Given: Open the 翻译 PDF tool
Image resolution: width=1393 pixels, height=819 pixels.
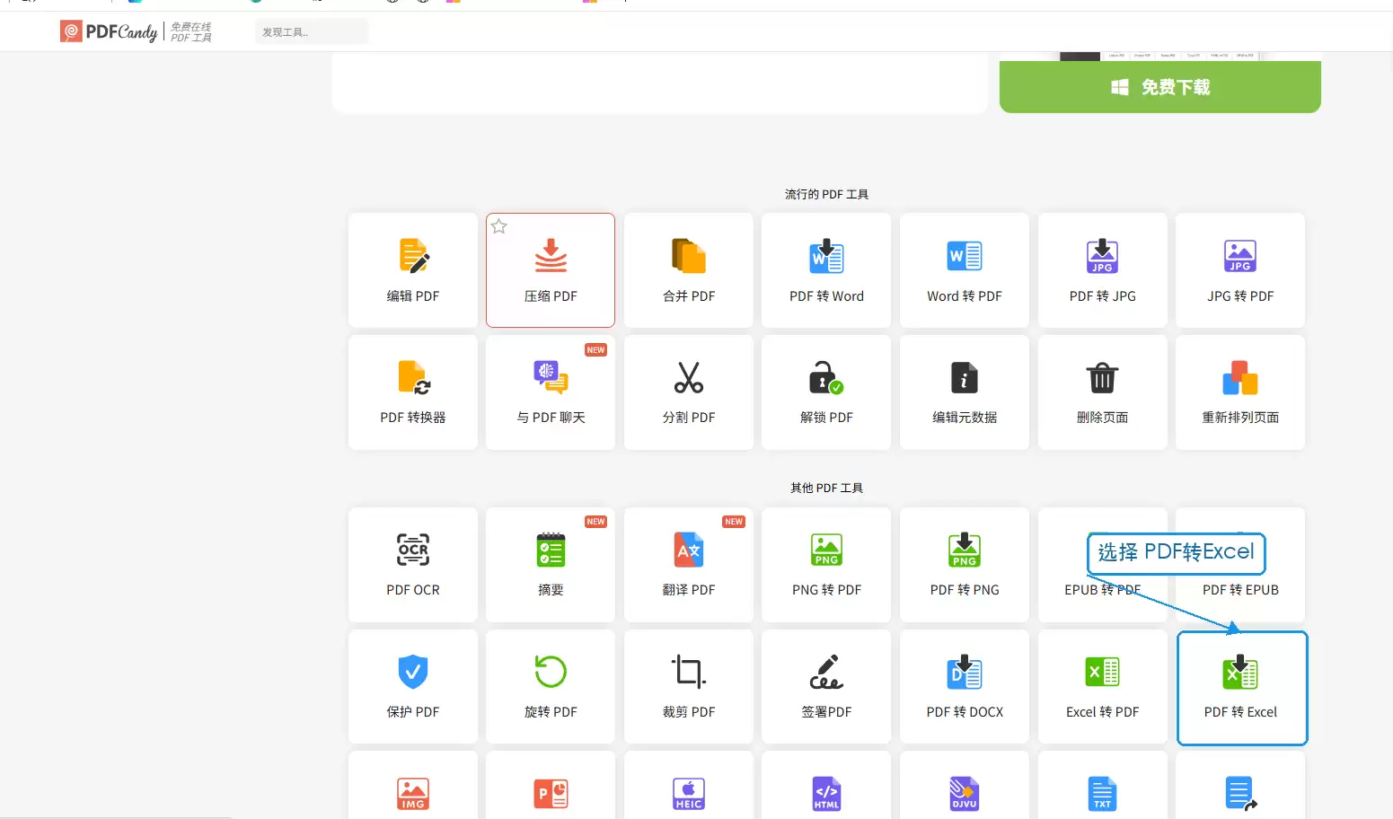Looking at the screenshot, I should tap(689, 565).
